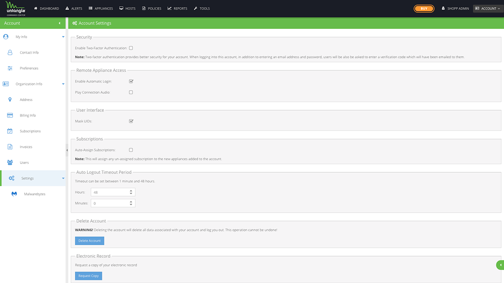The image size is (504, 283).
Task: Click the Address map pin icon
Action: tap(10, 100)
